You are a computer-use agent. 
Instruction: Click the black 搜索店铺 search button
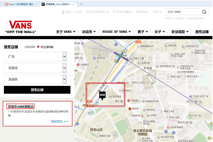coord(37,90)
